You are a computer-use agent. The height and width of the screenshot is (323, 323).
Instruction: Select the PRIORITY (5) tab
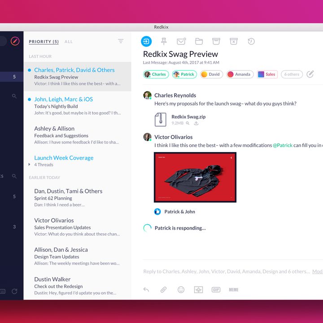click(44, 42)
